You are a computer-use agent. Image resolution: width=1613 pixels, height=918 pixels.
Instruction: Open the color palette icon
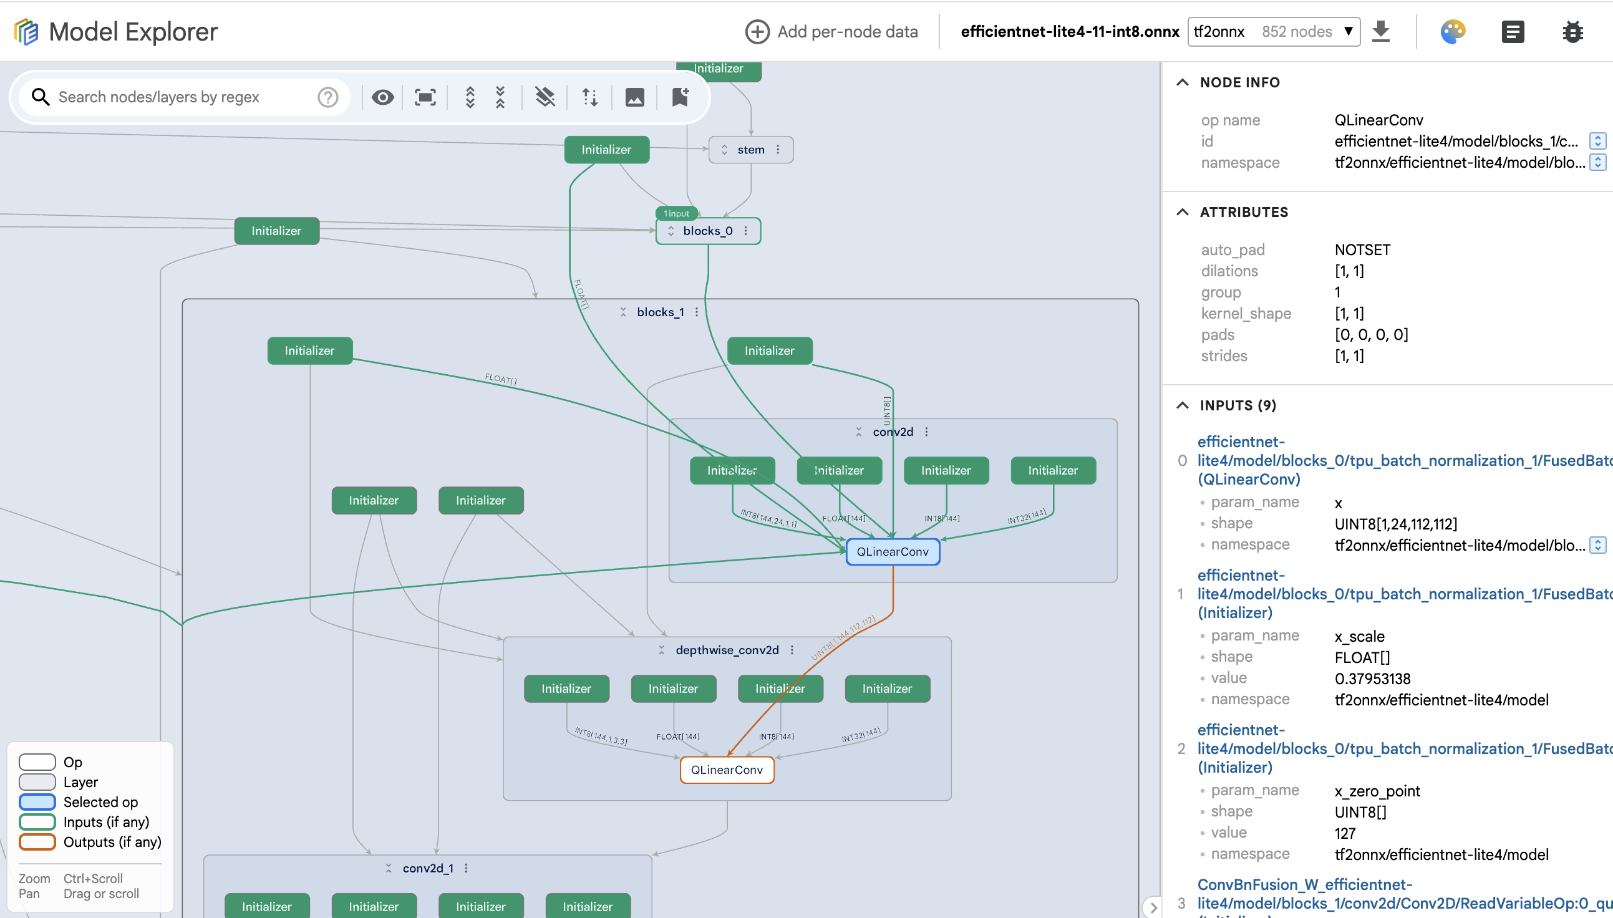coord(1452,32)
